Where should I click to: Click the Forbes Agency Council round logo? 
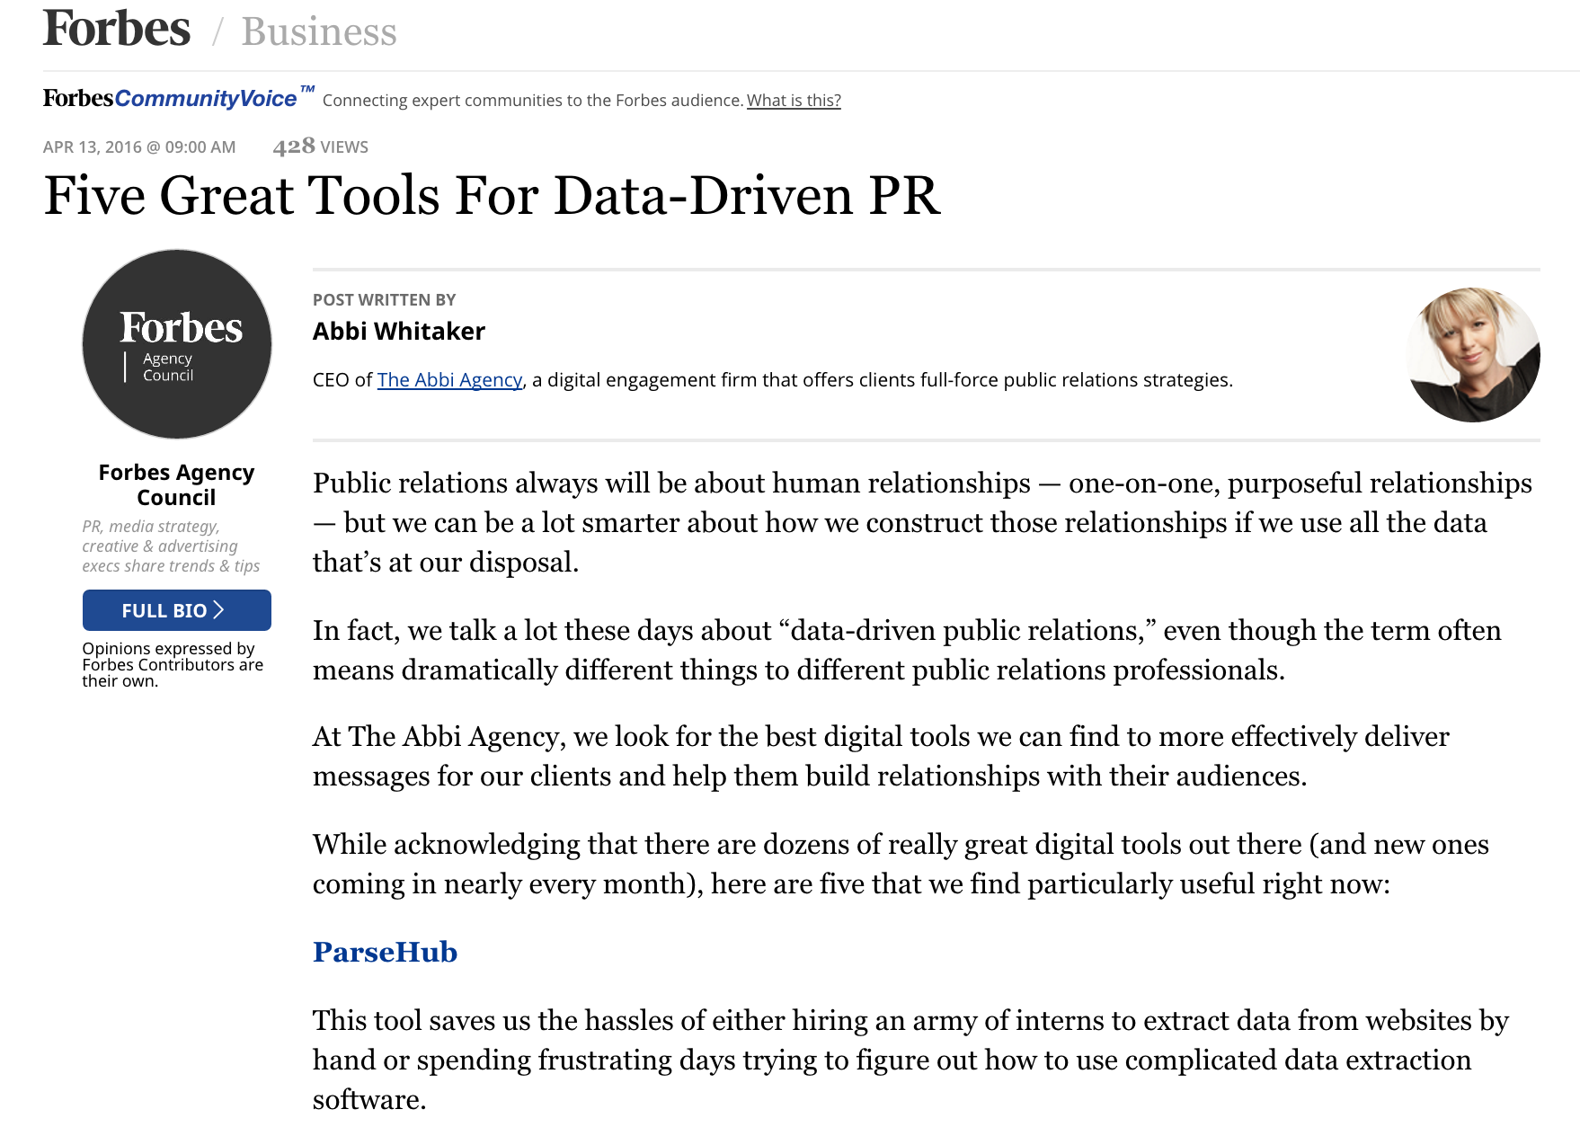click(x=177, y=344)
